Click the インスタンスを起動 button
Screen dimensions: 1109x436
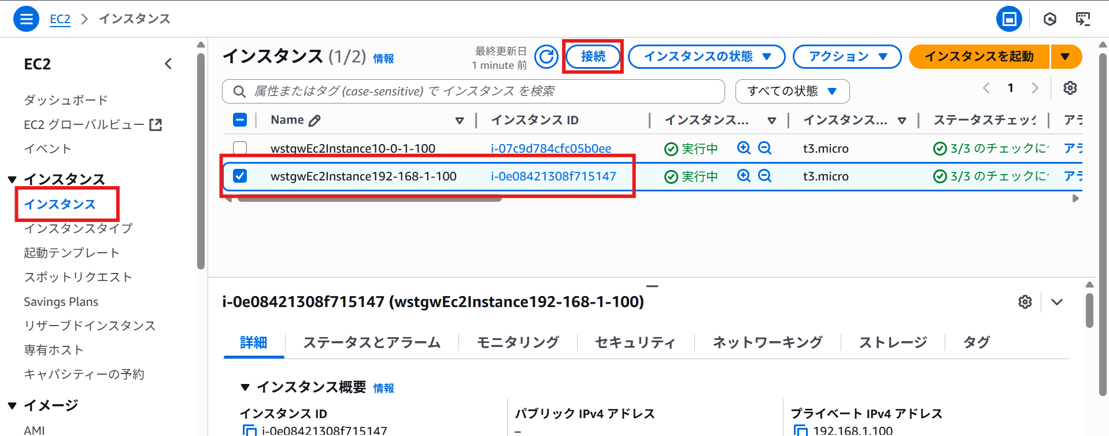pos(979,57)
